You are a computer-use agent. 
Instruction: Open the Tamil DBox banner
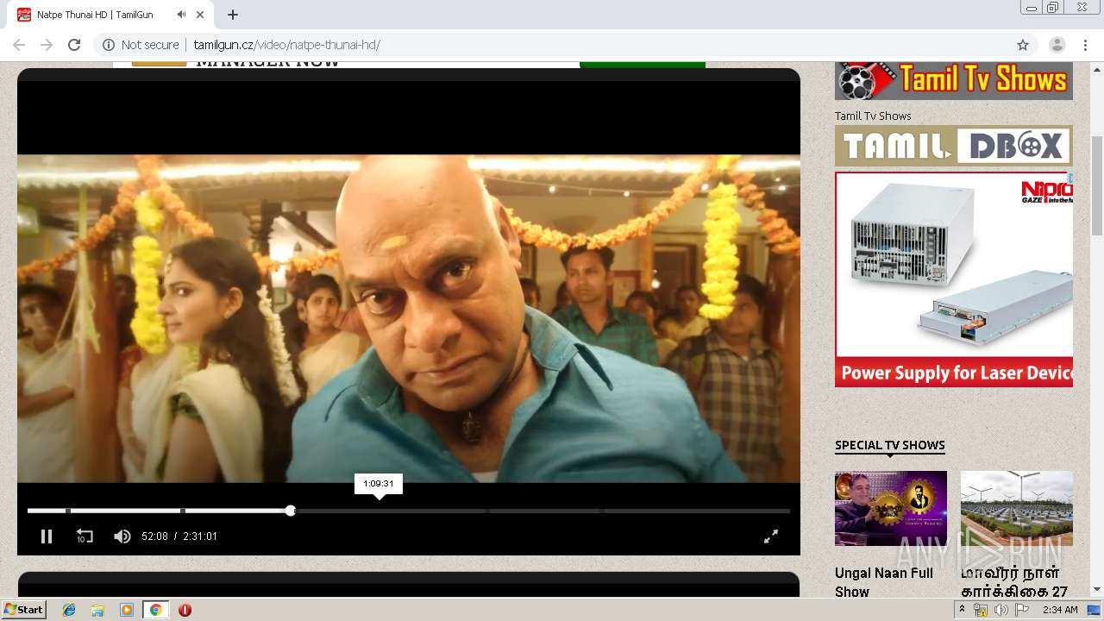click(x=954, y=146)
